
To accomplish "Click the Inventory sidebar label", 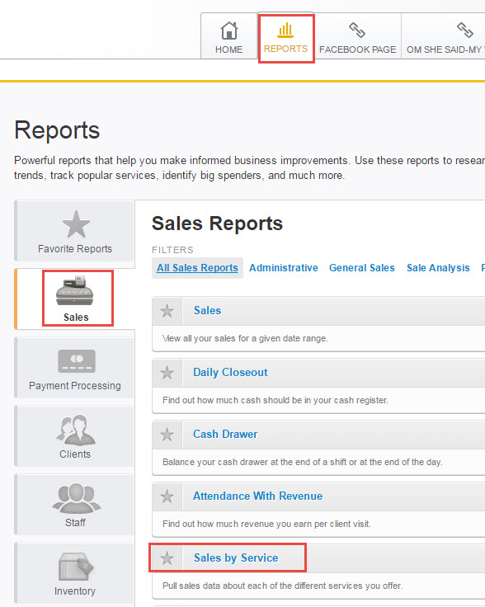I will coord(75,591).
